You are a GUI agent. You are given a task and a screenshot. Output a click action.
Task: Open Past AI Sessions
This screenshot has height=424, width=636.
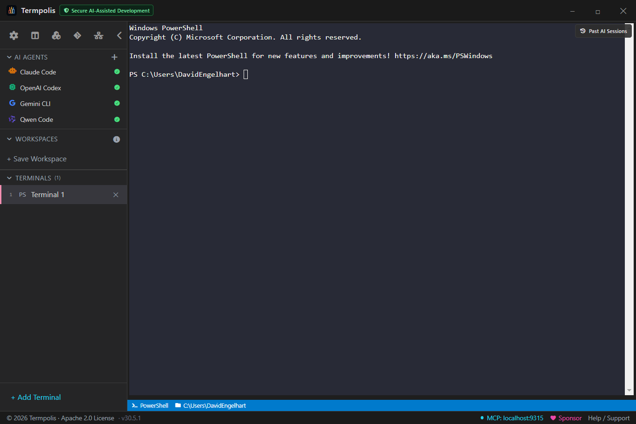tap(603, 31)
